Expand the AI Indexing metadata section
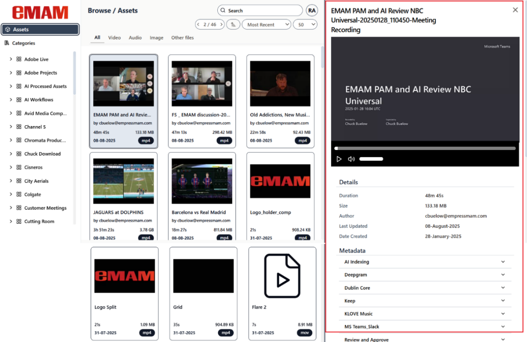 pyautogui.click(x=425, y=262)
